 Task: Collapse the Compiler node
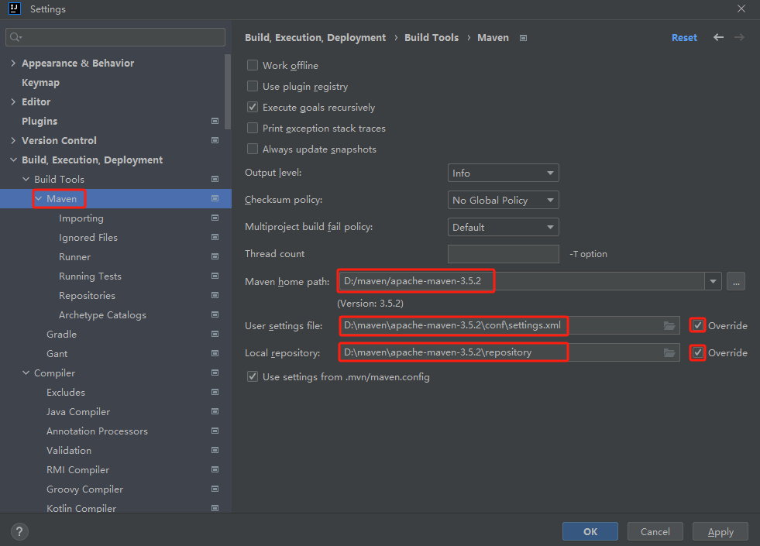[x=26, y=373]
